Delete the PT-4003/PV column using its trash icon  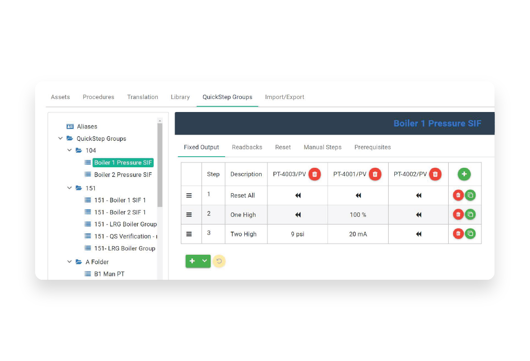315,174
